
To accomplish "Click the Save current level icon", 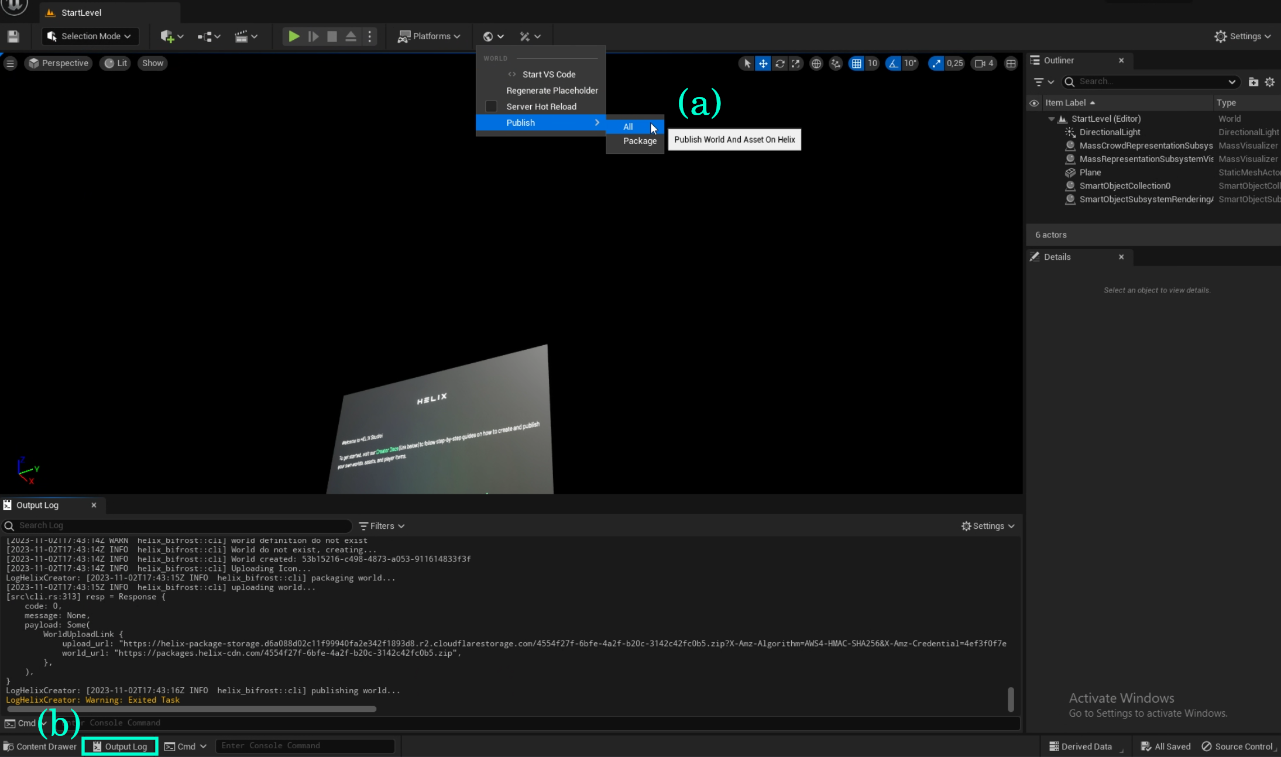I will click(13, 36).
